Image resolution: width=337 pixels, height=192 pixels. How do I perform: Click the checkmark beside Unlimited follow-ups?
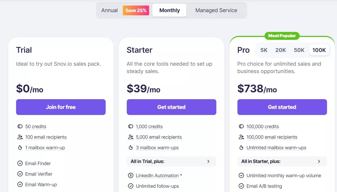(131, 186)
